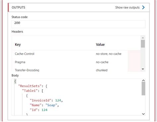157x122 pixels.
Task: Select the Pragma no-cache value
Action: 102,62
